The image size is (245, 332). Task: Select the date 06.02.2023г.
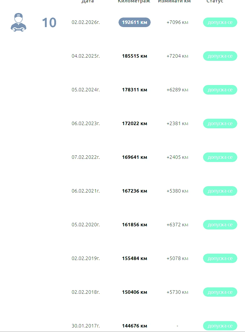[x=86, y=124]
